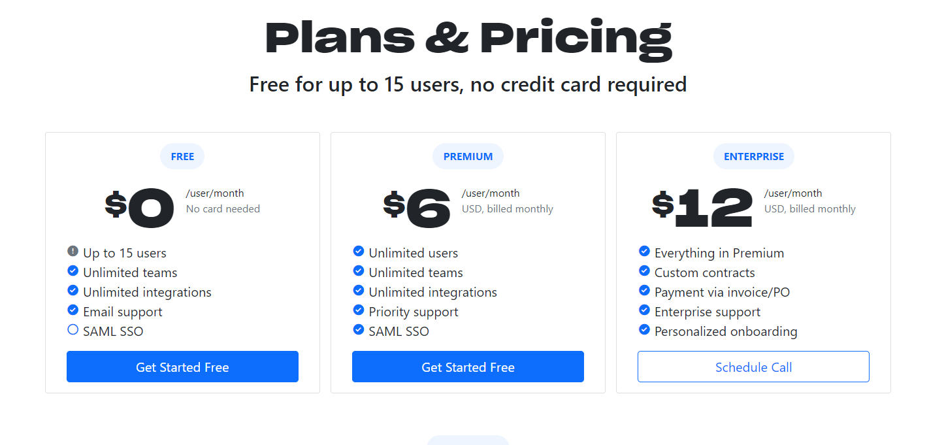Click the checkmark beside Custom contracts

coord(644,271)
